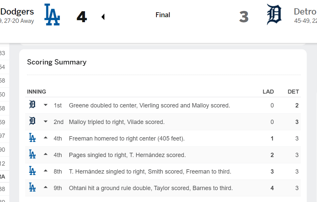The width and height of the screenshot is (317, 202).
Task: Click Dodgers logo in 9th inning row
Action: [32, 188]
